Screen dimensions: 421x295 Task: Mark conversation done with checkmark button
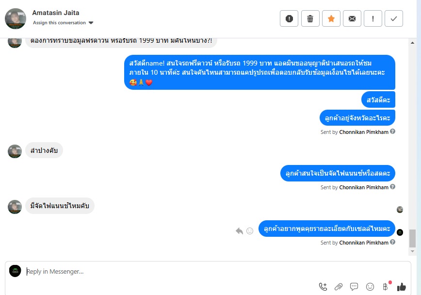pyautogui.click(x=394, y=18)
